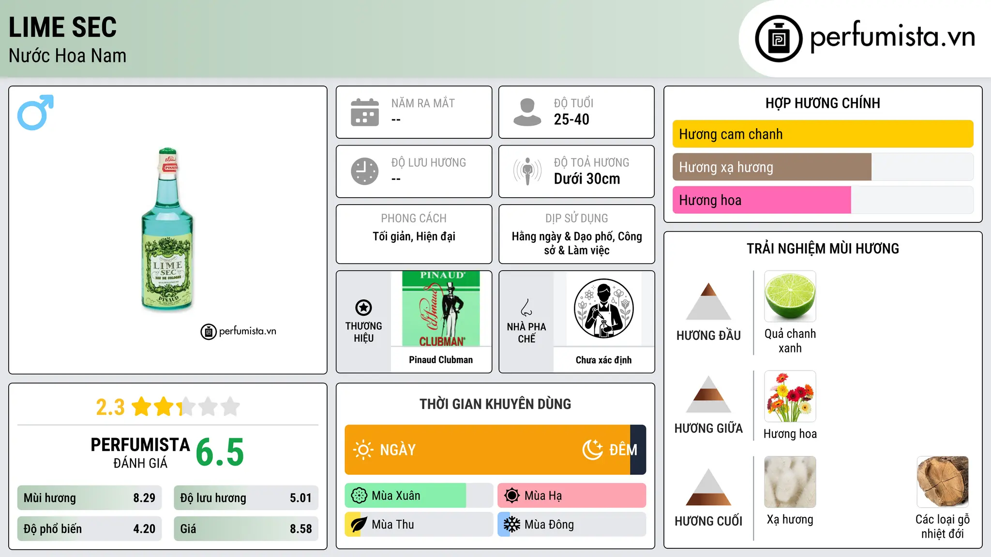Click the sun icon for Mùa Hạ
Screen dimensions: 991x557
[512, 496]
